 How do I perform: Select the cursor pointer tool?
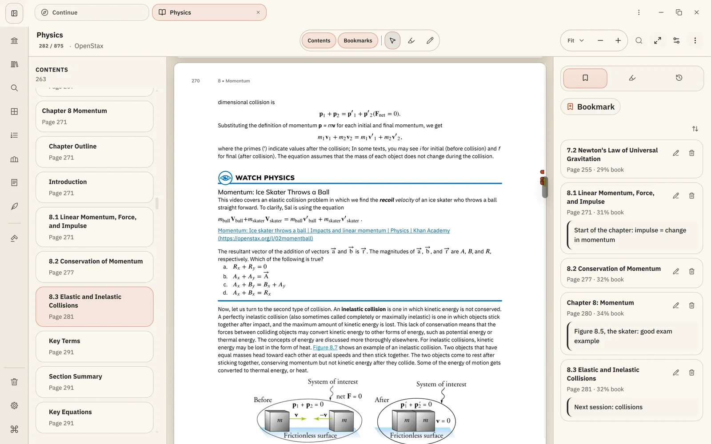tap(392, 40)
